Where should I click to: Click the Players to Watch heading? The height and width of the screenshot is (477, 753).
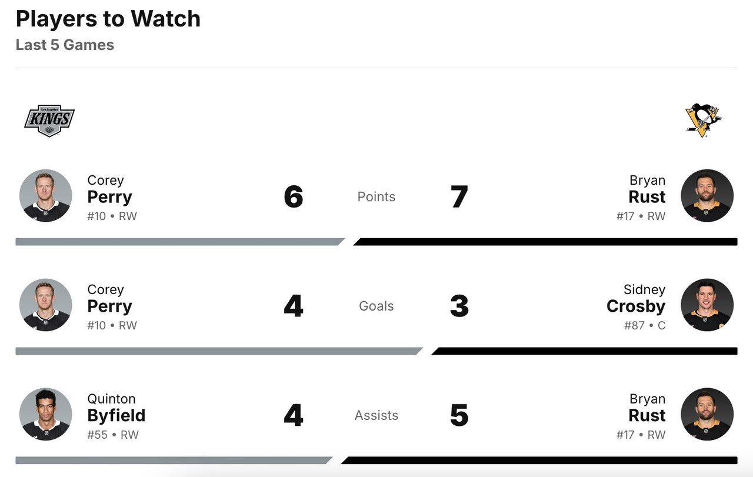point(108,19)
